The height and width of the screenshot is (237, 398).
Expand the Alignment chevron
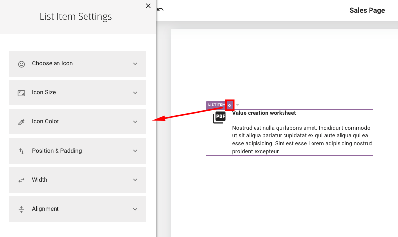coord(135,209)
